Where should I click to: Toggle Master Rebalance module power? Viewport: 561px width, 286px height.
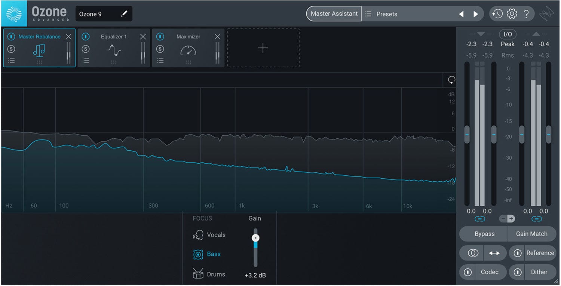(x=12, y=37)
